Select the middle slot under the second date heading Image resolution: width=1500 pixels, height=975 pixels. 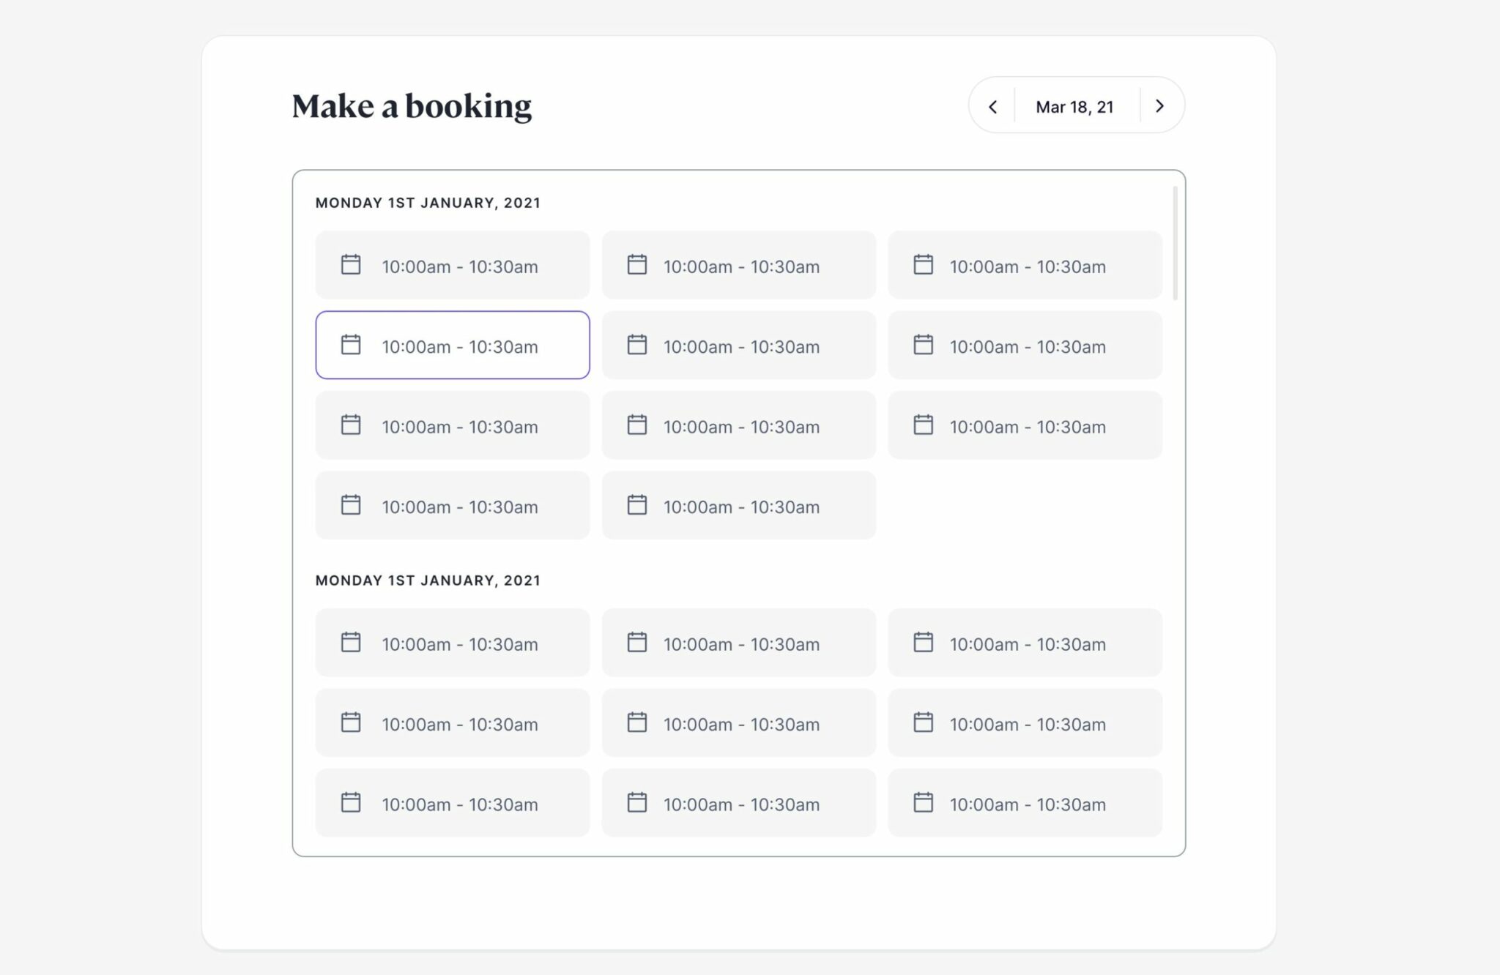[x=738, y=723]
